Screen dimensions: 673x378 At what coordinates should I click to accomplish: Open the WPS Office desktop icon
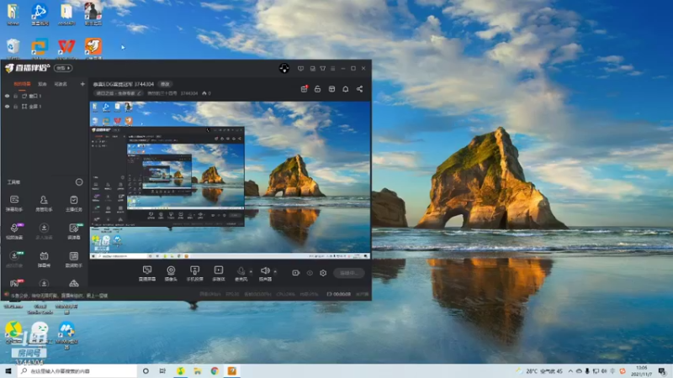click(66, 48)
